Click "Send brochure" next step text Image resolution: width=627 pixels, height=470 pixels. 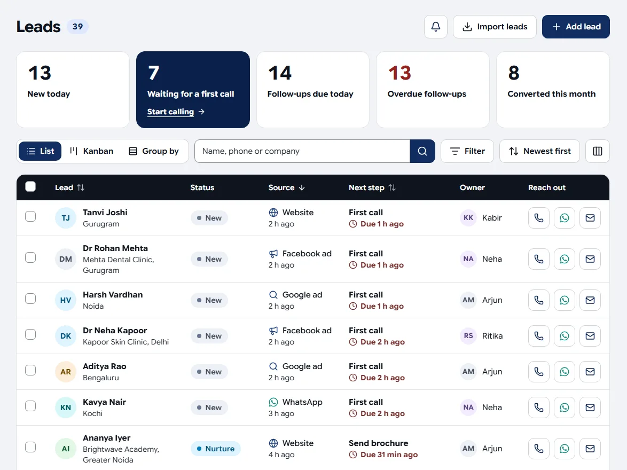pos(378,443)
